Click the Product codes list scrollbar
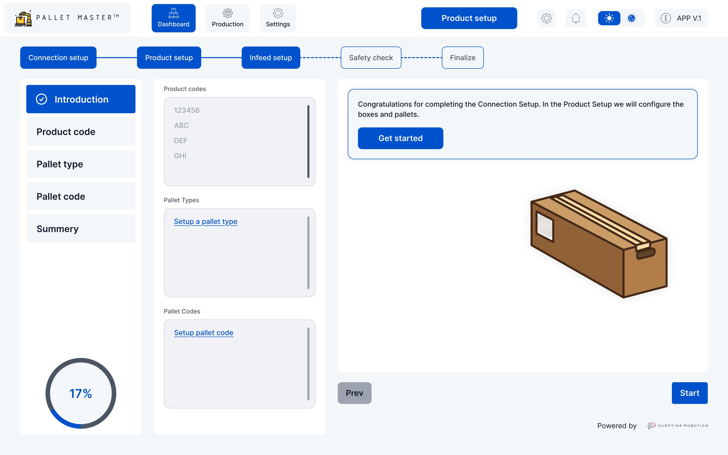The image size is (728, 455). click(308, 142)
